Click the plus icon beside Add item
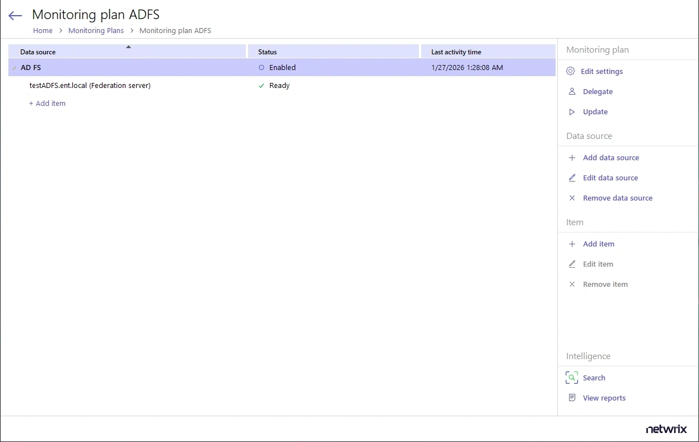699x442 pixels. (571, 244)
